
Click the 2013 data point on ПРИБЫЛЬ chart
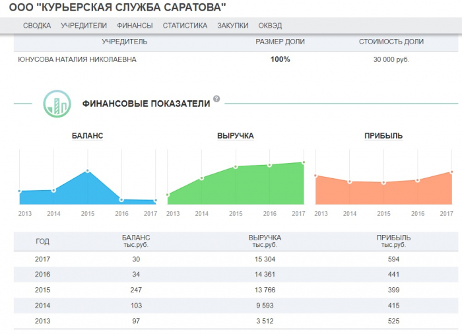tap(316, 176)
